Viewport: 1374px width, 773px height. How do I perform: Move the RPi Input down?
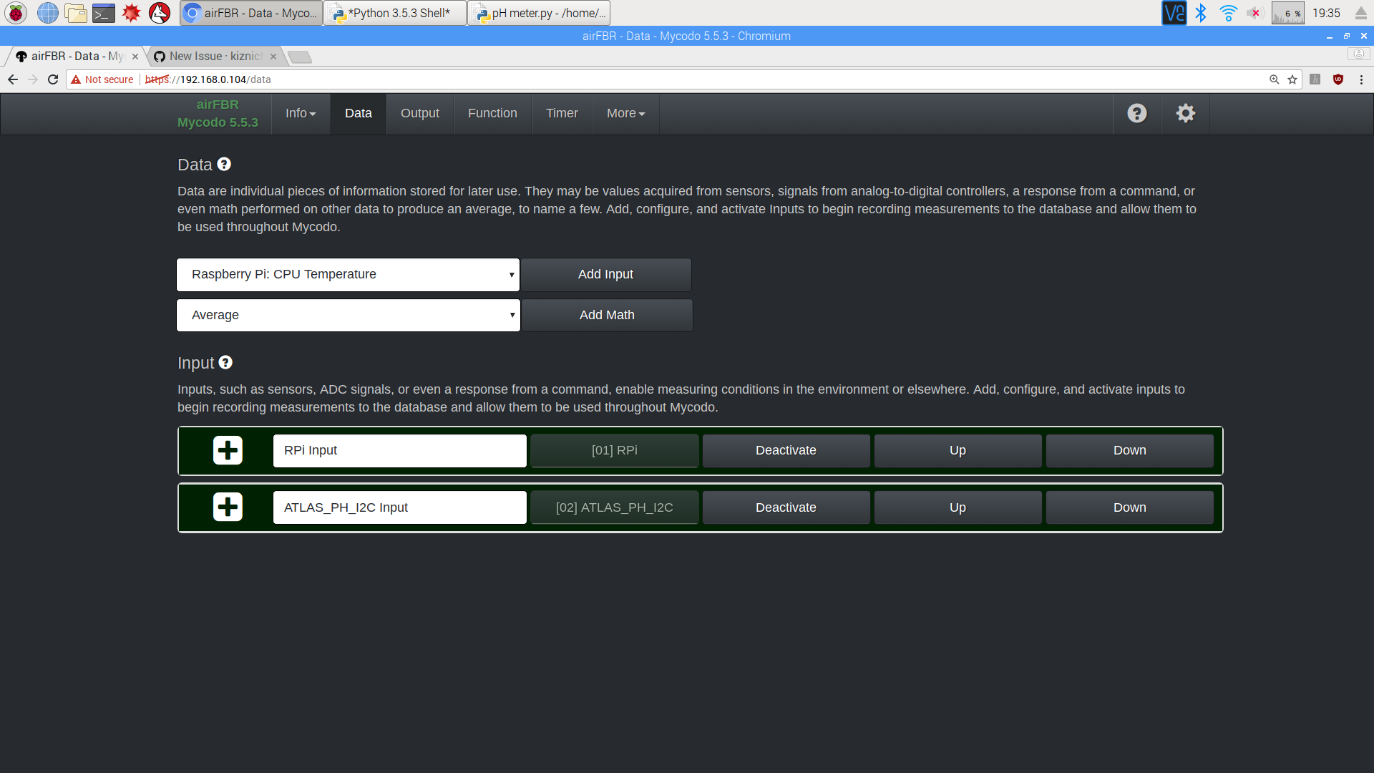(1129, 451)
